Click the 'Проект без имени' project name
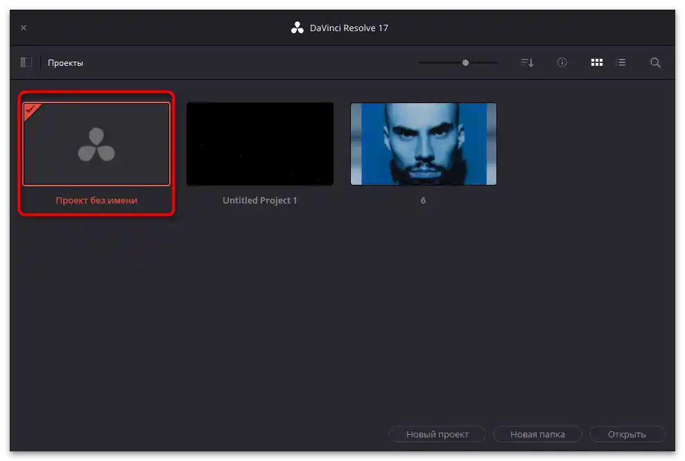Screen dimensions: 685x461 (96, 201)
